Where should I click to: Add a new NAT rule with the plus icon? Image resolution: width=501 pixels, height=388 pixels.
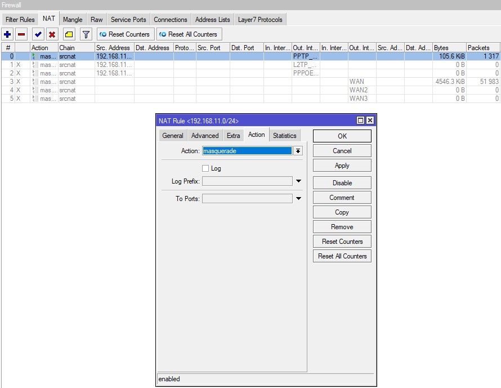click(7, 34)
